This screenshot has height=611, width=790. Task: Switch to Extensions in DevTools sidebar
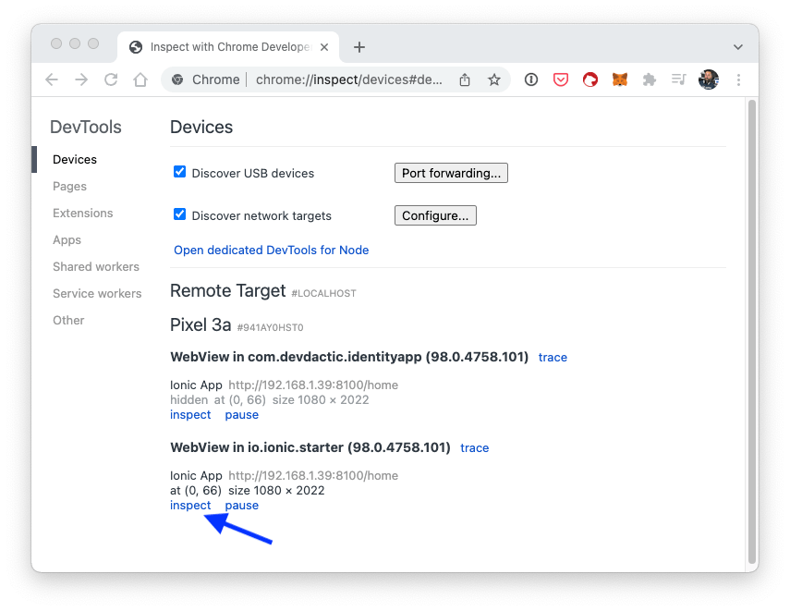click(83, 213)
